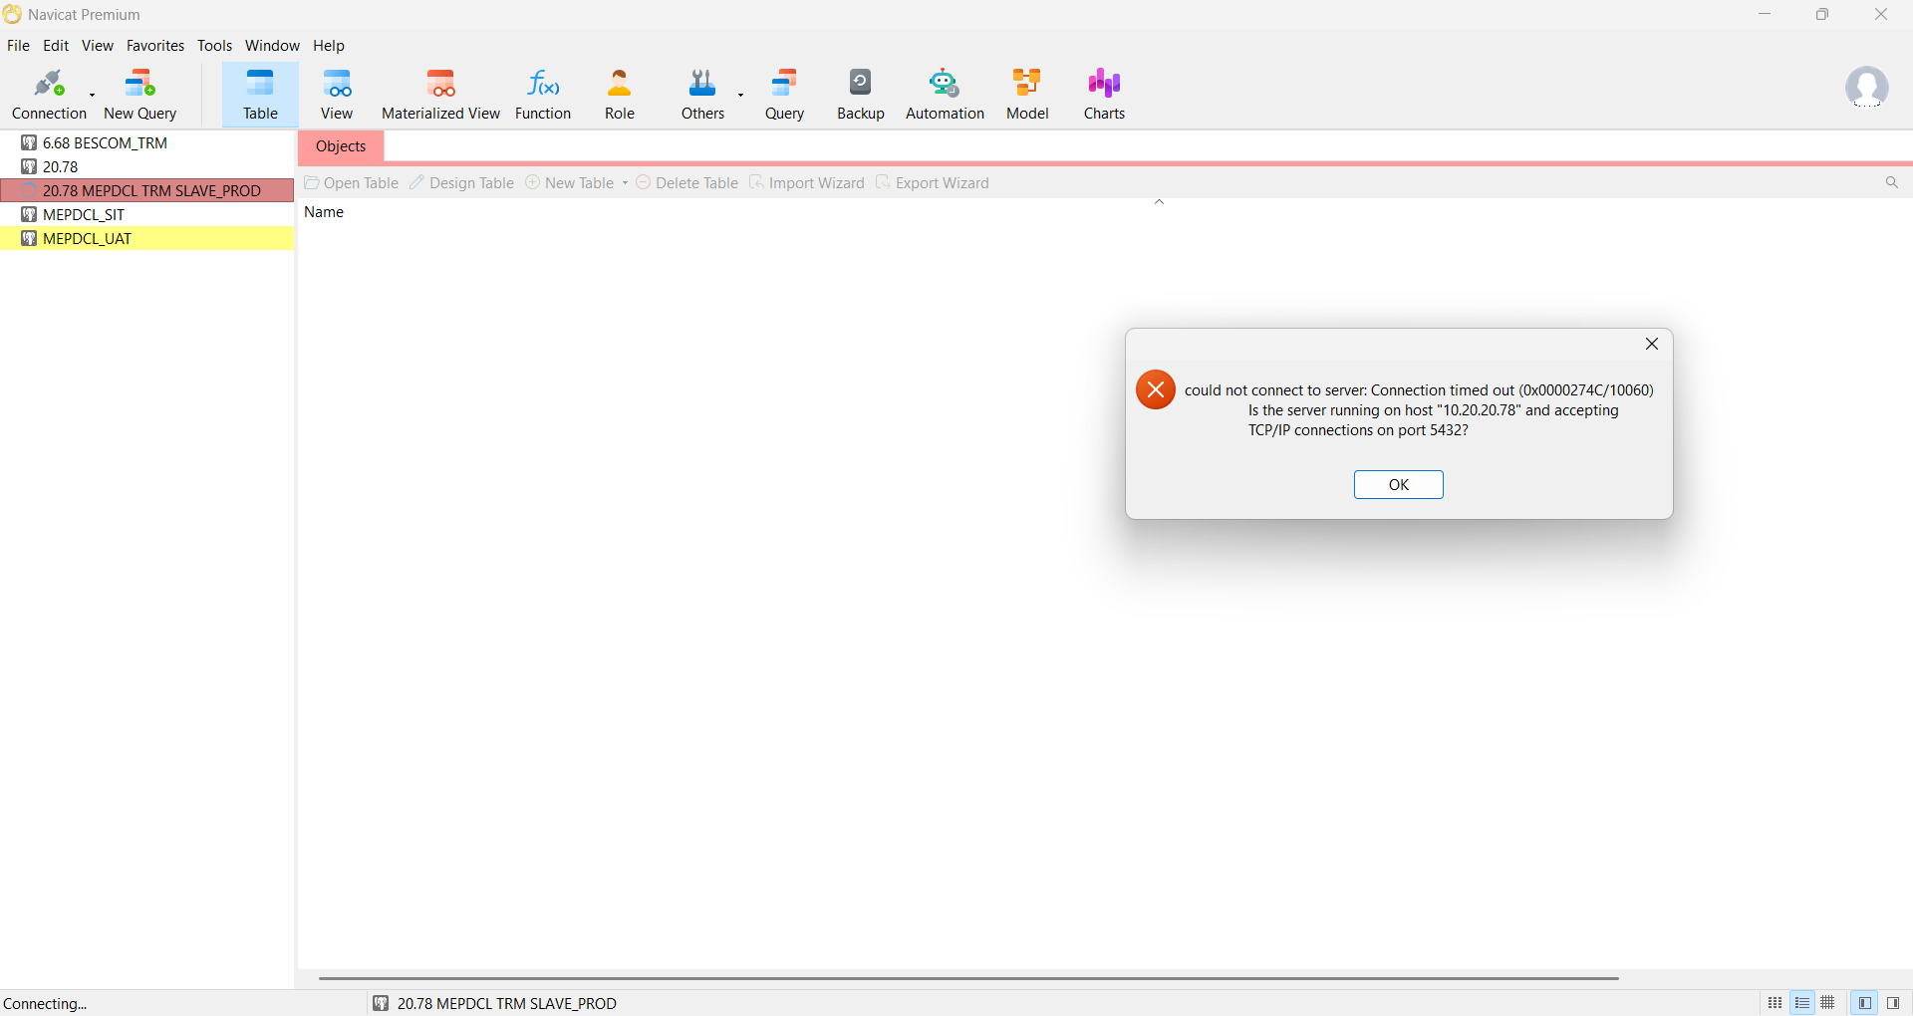Click the Name column header
This screenshot has width=1913, height=1016.
click(324, 212)
